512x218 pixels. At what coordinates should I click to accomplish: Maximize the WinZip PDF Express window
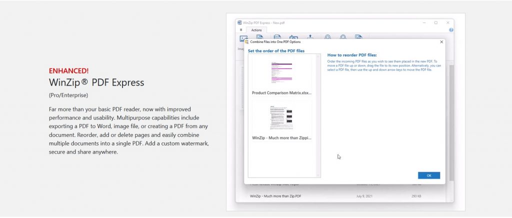(x=435, y=23)
